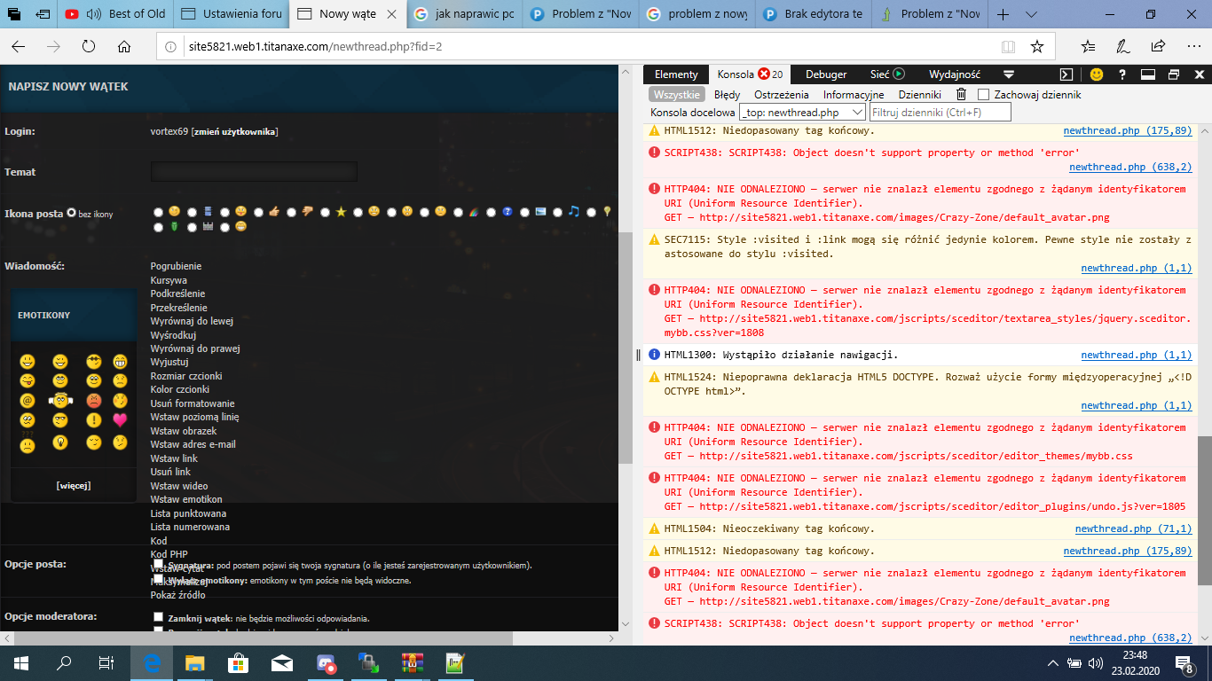The width and height of the screenshot is (1212, 681).
Task: Choose the gold star post icon radio button
Action: click(x=326, y=212)
